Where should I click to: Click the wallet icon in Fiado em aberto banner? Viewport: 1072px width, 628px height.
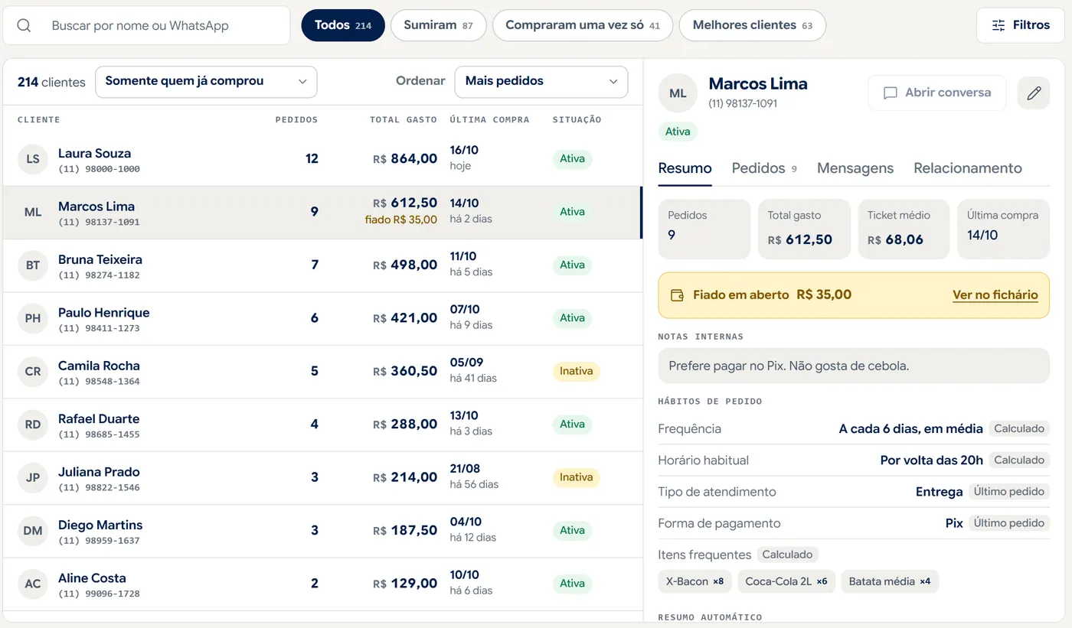[677, 295]
